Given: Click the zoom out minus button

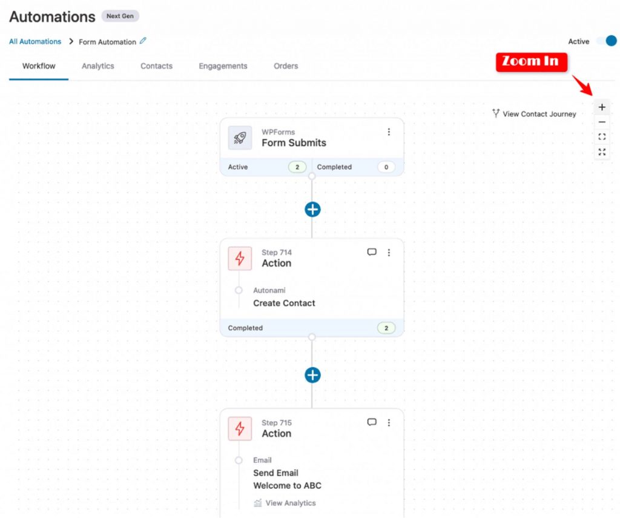Looking at the screenshot, I should tap(602, 122).
